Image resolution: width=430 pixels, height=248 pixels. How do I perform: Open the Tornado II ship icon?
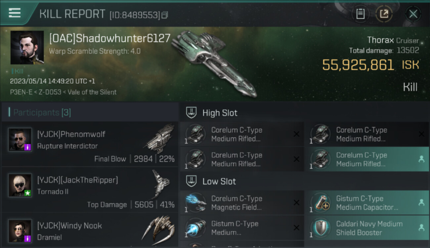pos(161,184)
